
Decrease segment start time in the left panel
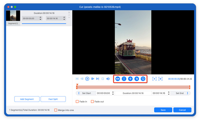[40, 20]
